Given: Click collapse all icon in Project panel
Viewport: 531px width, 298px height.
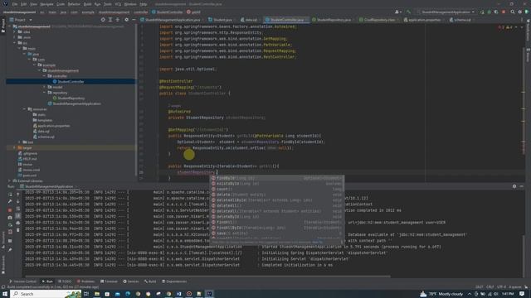Looking at the screenshot, I should [x=118, y=20].
